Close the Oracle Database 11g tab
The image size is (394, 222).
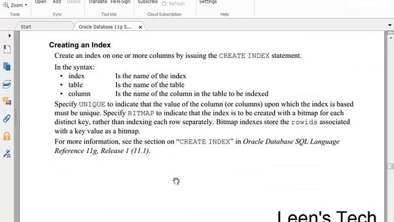pos(140,27)
